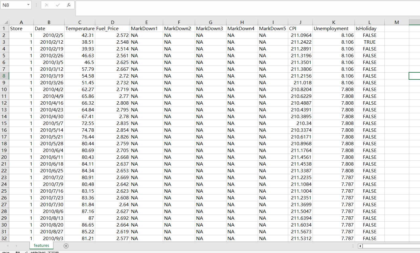Select column C header
Screen dimensions: 420x253
tap(80, 22)
